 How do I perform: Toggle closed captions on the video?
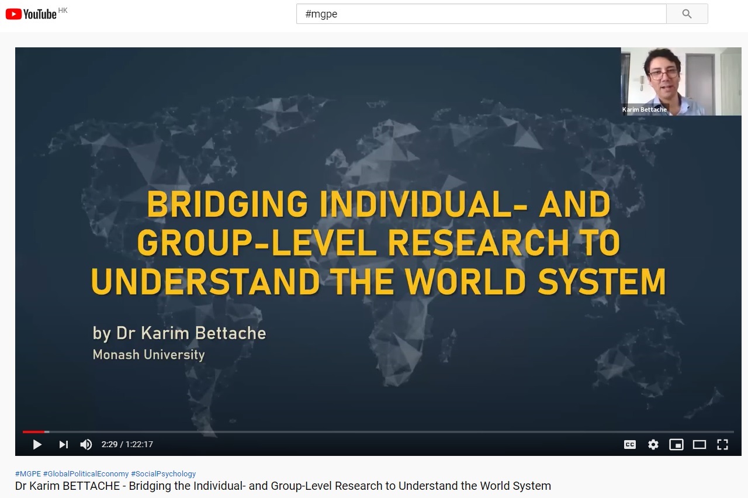[629, 445]
